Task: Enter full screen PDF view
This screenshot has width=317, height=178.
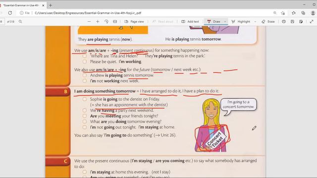Action: click(312, 21)
